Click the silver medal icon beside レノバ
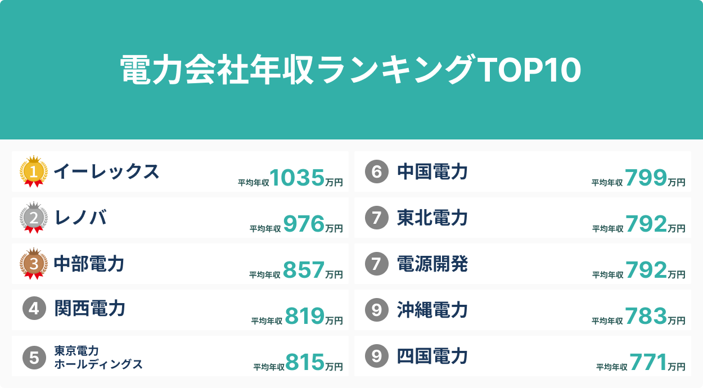The height and width of the screenshot is (388, 703). [34, 218]
